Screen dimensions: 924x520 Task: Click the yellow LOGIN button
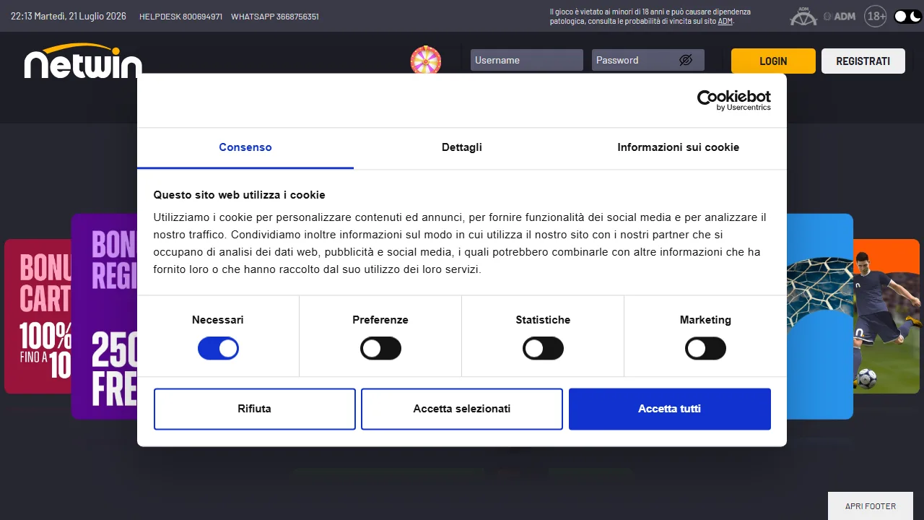(773, 61)
